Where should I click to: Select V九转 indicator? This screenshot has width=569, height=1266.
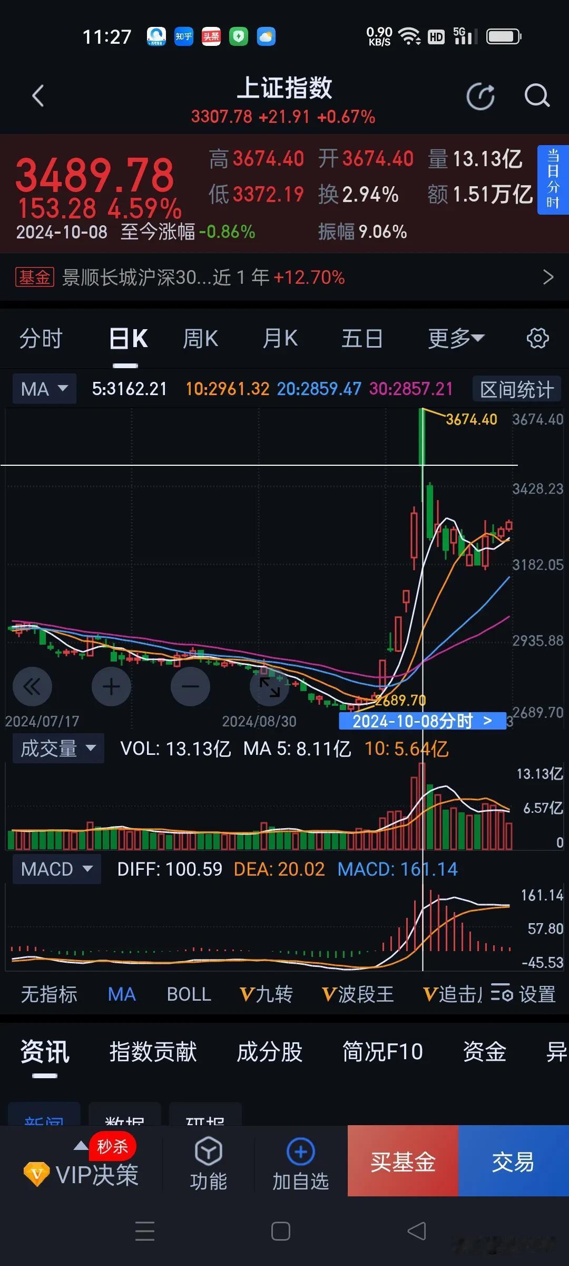(266, 994)
